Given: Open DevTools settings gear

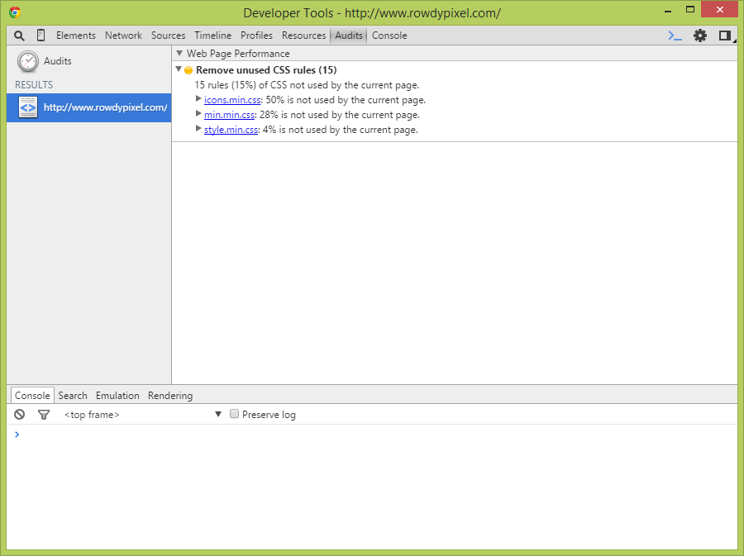Looking at the screenshot, I should click(700, 36).
